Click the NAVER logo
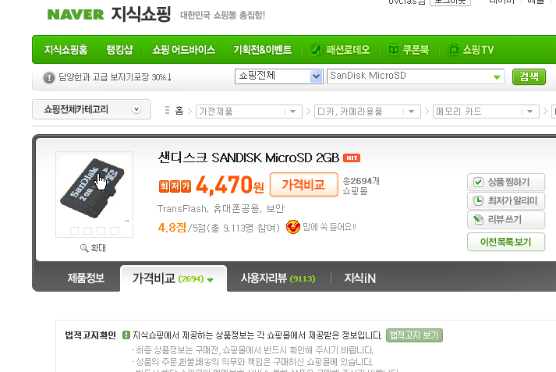 [76, 15]
